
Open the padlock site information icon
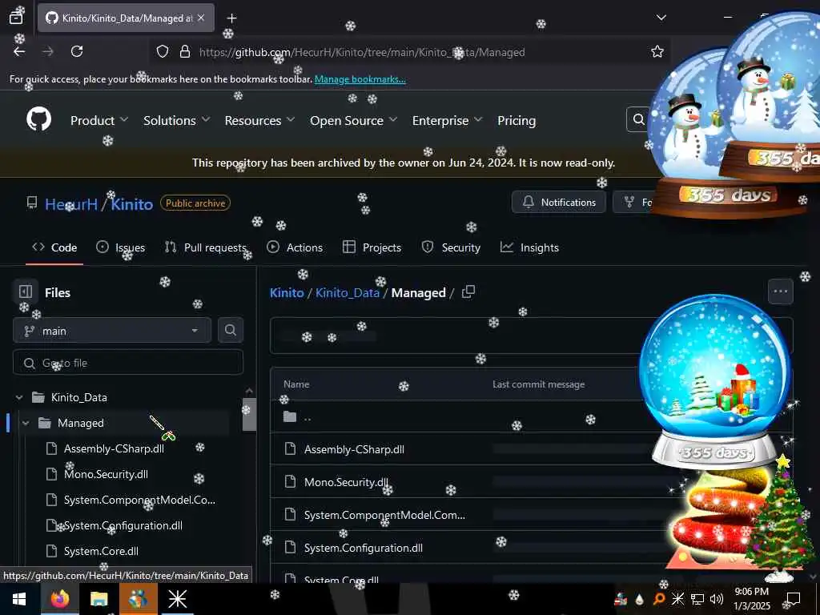point(185,51)
